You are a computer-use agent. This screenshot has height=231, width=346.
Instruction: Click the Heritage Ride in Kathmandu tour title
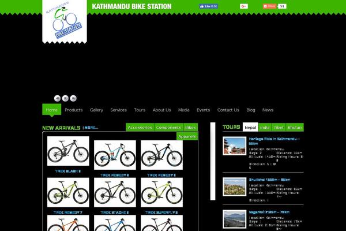pyautogui.click(x=274, y=141)
